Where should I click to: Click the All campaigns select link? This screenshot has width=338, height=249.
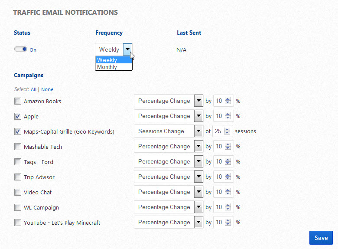click(33, 89)
